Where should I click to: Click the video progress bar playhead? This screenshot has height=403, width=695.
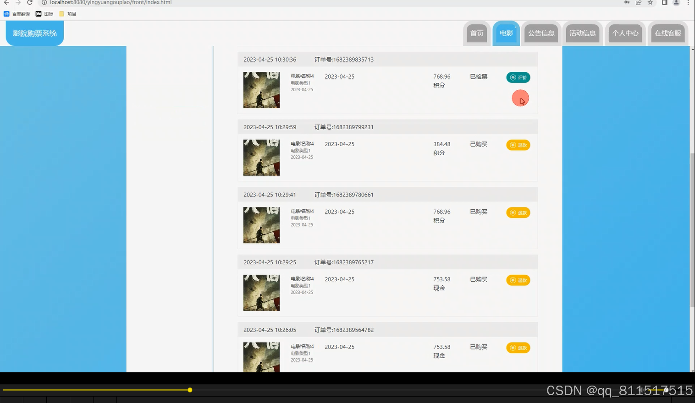tap(190, 390)
